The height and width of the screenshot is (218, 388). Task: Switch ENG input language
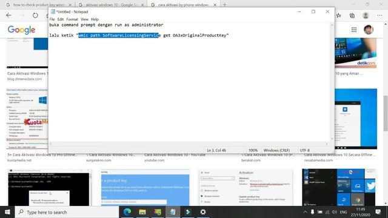pyautogui.click(x=343, y=212)
